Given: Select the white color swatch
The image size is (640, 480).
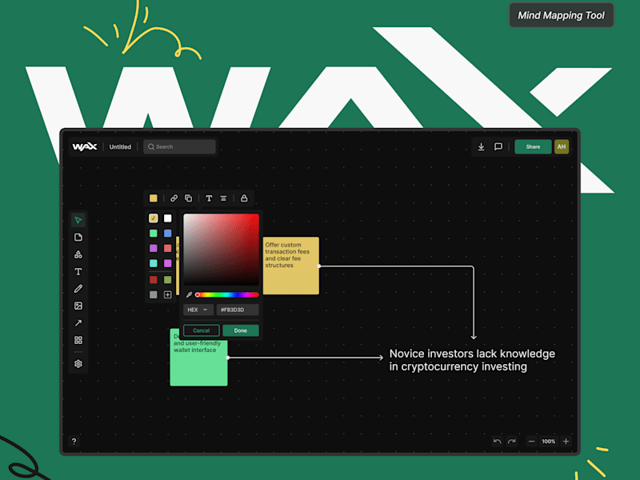Looking at the screenshot, I should tap(168, 218).
